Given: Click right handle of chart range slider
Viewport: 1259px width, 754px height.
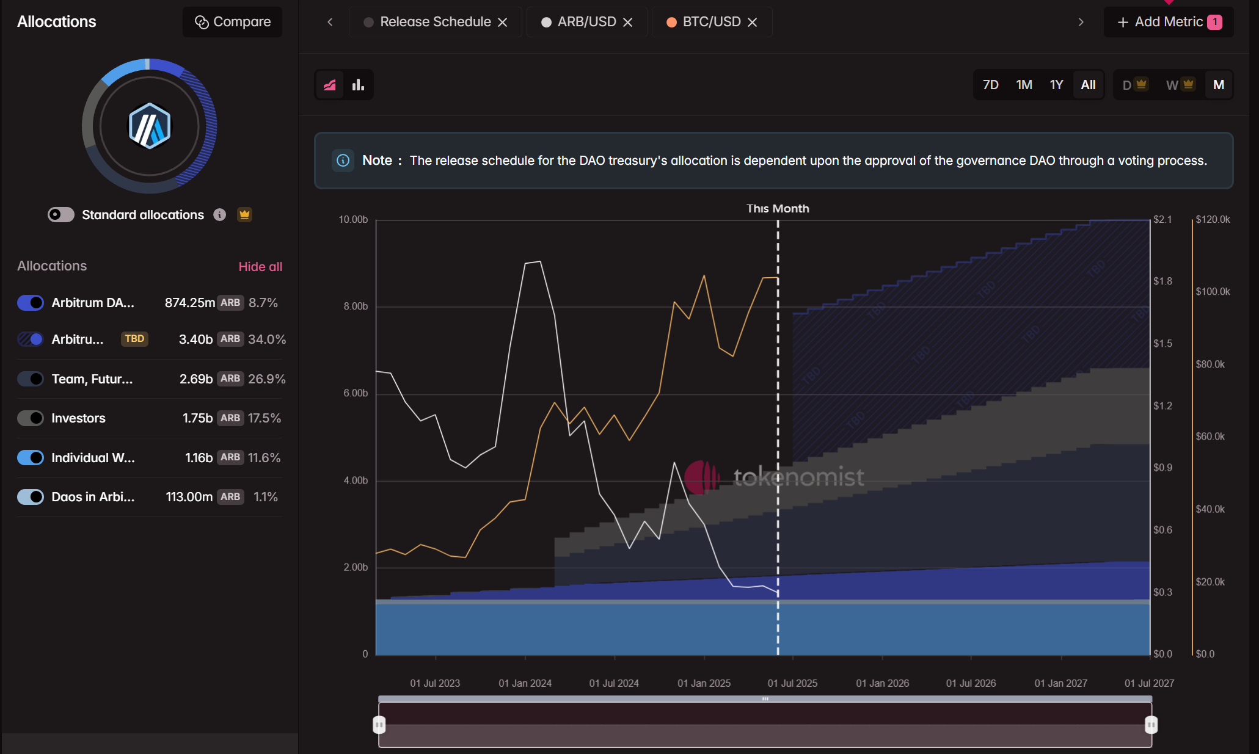Looking at the screenshot, I should 1151,725.
